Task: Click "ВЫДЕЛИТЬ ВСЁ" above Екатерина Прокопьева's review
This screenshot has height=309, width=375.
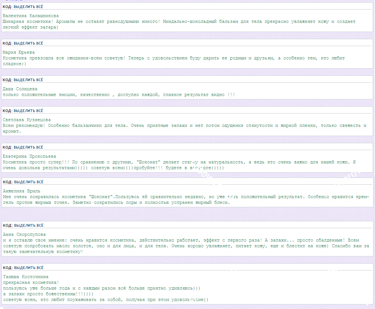Action: click(x=28, y=147)
